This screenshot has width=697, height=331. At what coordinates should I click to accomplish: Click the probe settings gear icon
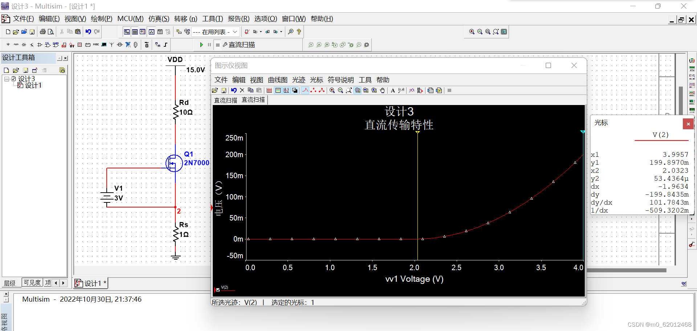pos(367,45)
